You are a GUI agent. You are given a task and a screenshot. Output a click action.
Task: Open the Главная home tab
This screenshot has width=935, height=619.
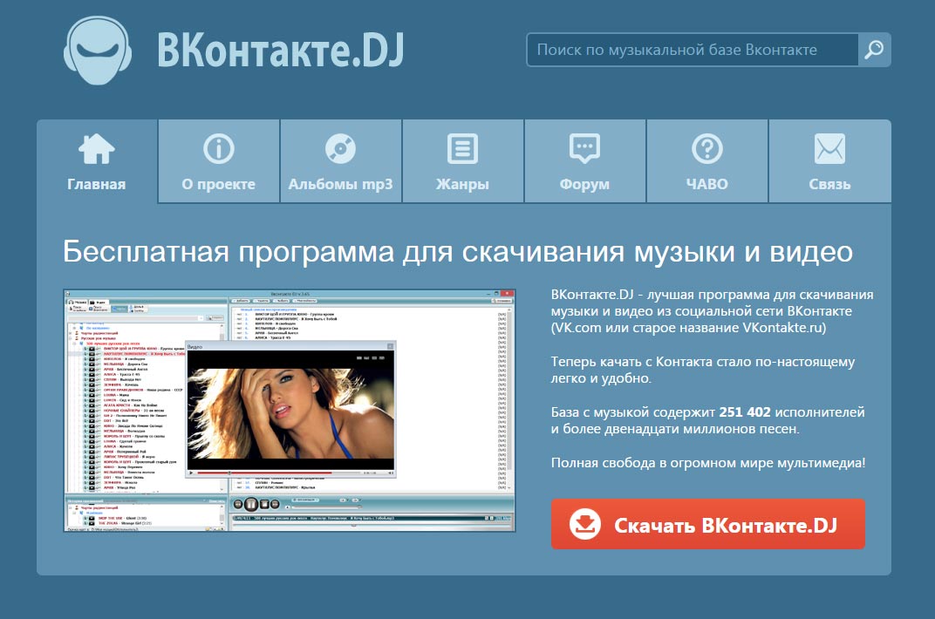97,161
